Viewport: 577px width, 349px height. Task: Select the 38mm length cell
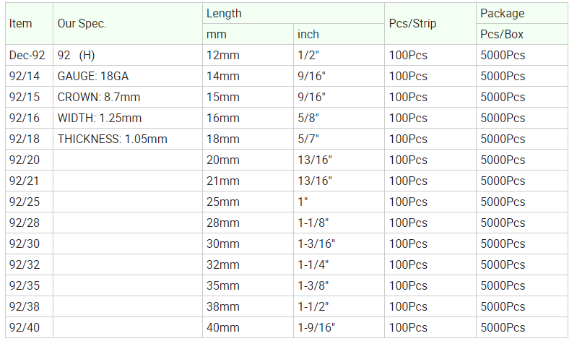(x=248, y=306)
